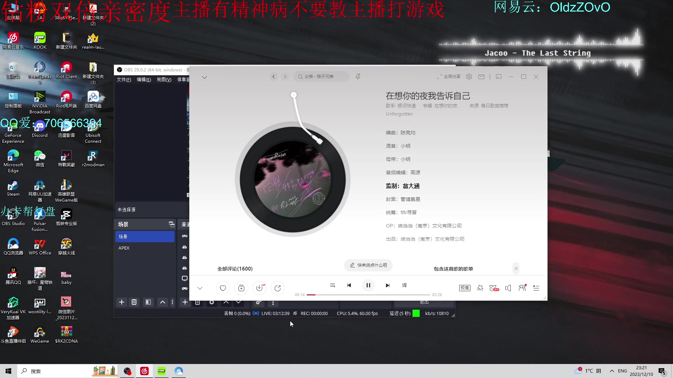Screen dimensions: 673x378
Task: Open the source link 每日歌曲推荐
Action: pos(495,106)
